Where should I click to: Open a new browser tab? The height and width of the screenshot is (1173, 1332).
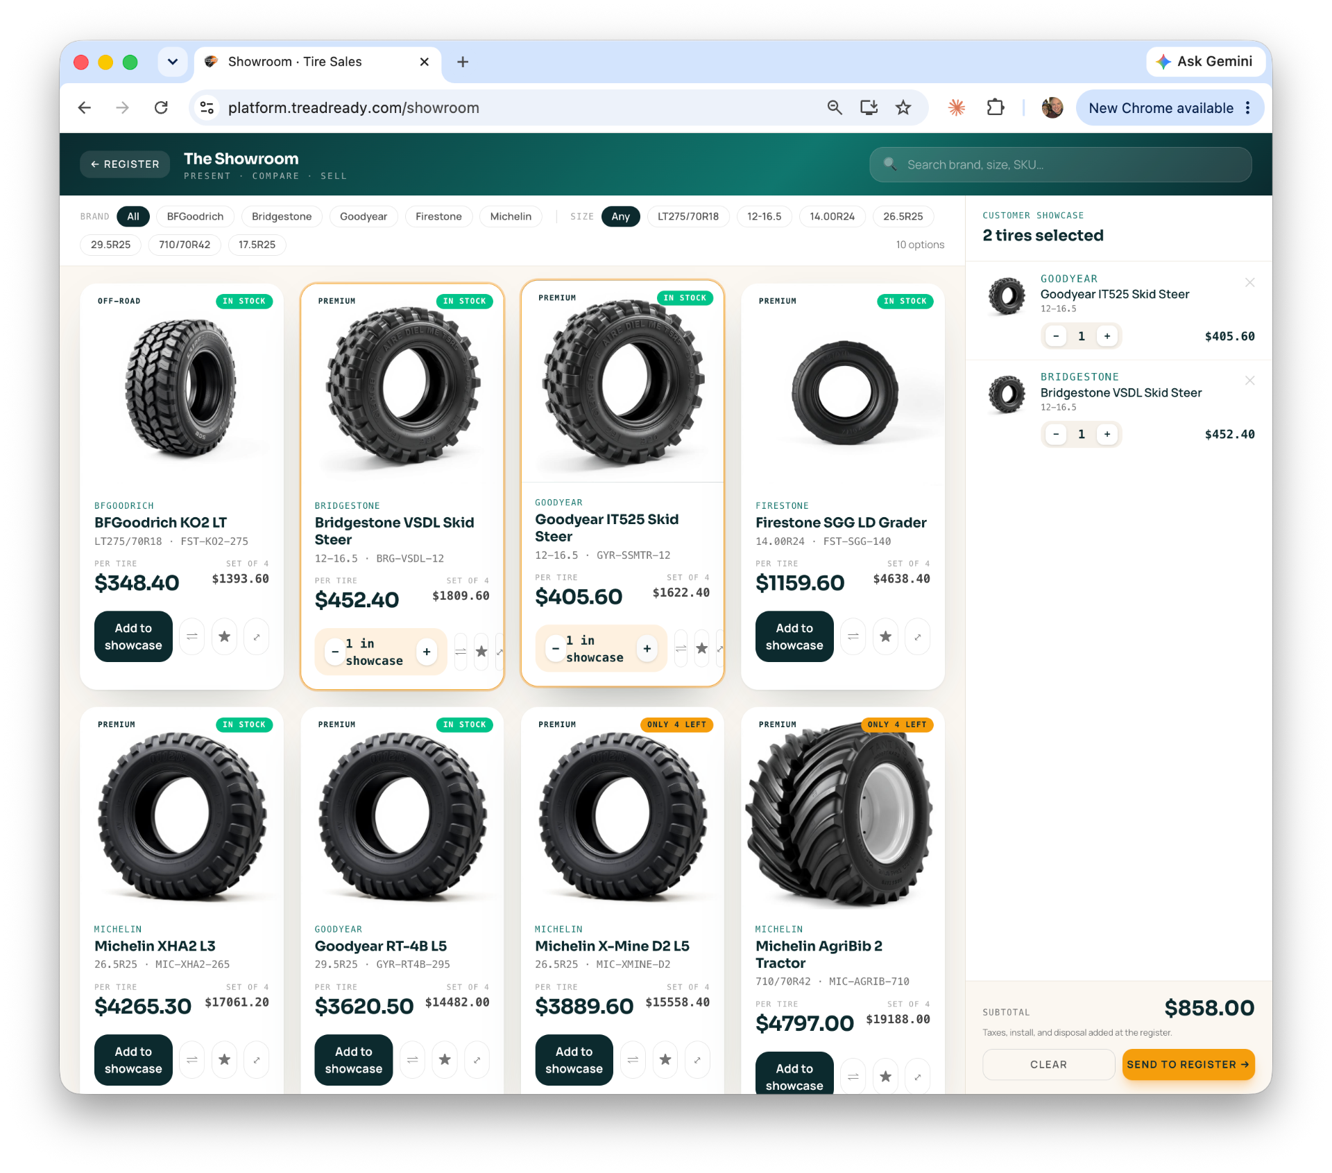pyautogui.click(x=463, y=62)
